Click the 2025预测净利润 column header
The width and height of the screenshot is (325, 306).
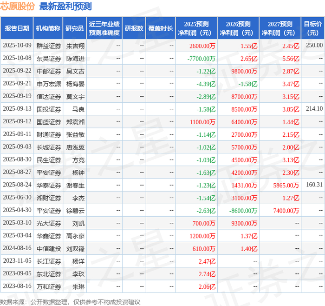point(196,28)
